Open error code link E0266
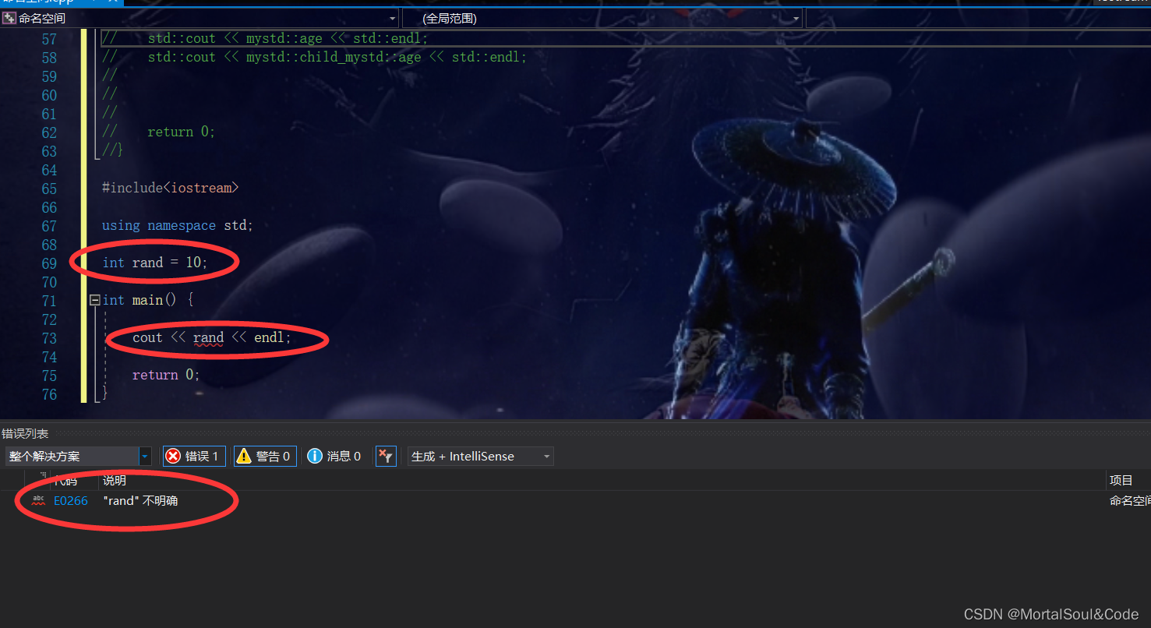Image resolution: width=1151 pixels, height=628 pixels. [x=71, y=500]
